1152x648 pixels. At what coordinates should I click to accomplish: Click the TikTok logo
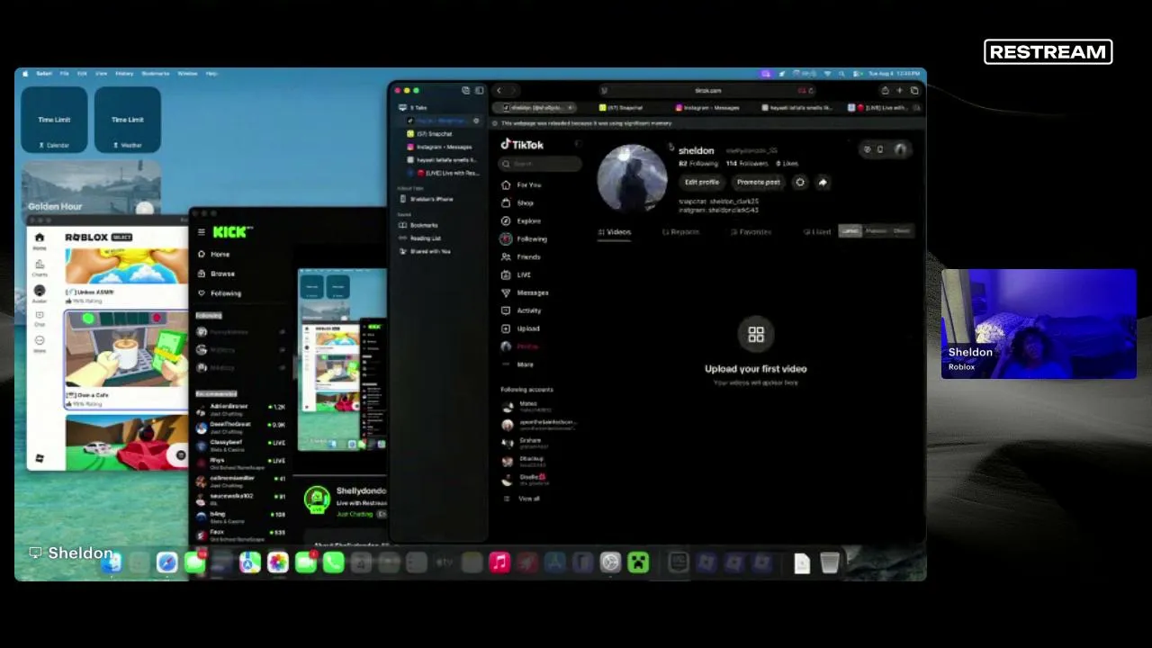pos(522,144)
